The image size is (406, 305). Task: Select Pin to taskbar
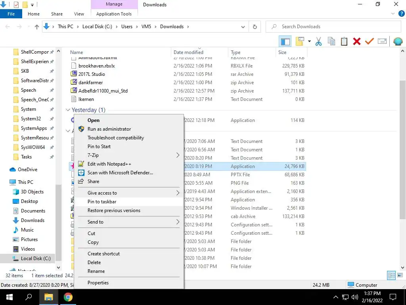(x=129, y=201)
